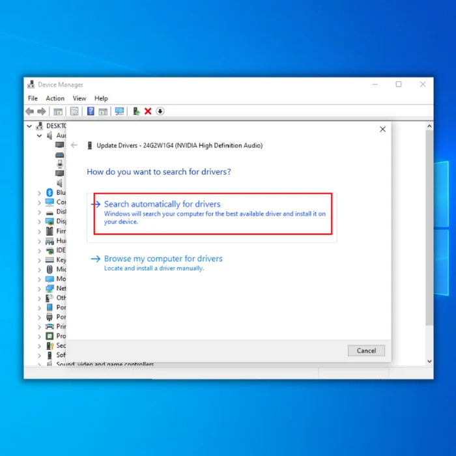Click the red X uninstall device icon
Screen dimensions: 456x456
pyautogui.click(x=148, y=111)
